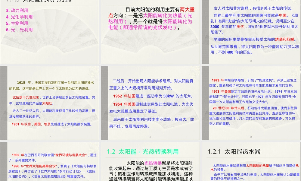Click the text '3000 多年前的周代'

(x=227, y=27)
